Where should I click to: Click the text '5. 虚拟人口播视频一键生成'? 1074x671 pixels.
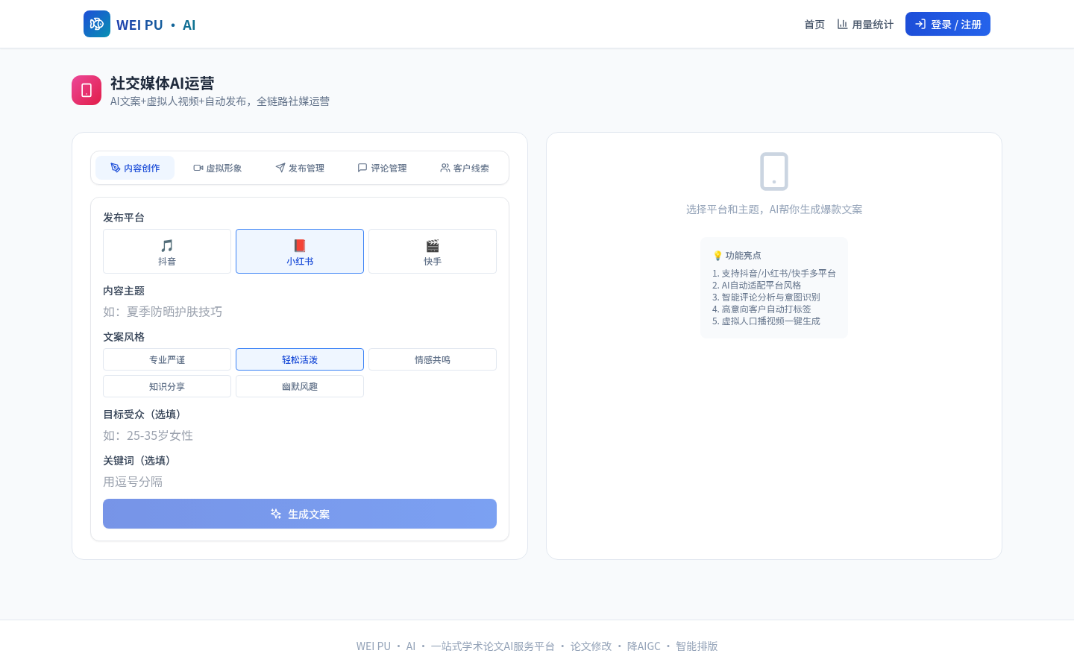(x=766, y=321)
